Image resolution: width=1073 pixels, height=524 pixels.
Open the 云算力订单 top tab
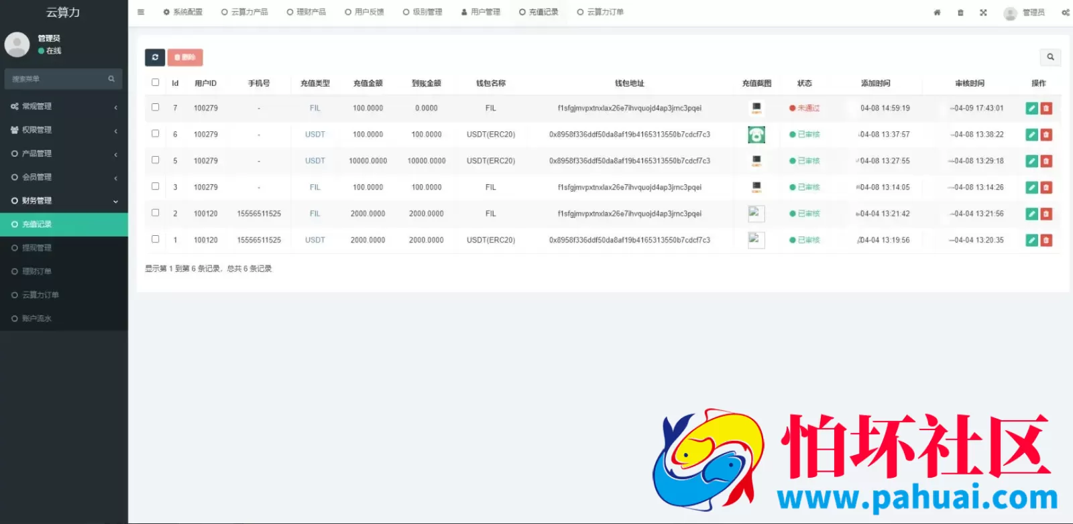pyautogui.click(x=600, y=12)
